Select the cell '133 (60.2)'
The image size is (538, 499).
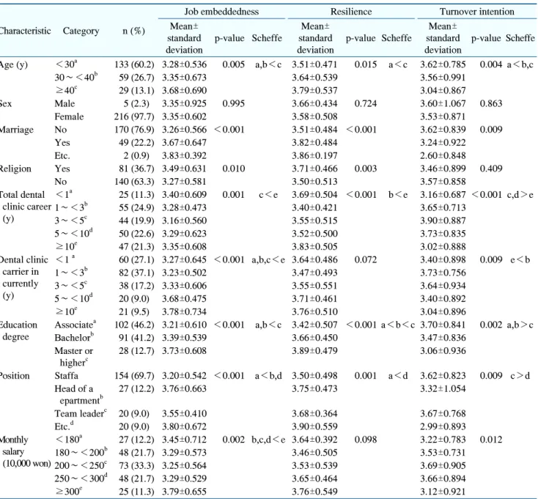(134, 64)
